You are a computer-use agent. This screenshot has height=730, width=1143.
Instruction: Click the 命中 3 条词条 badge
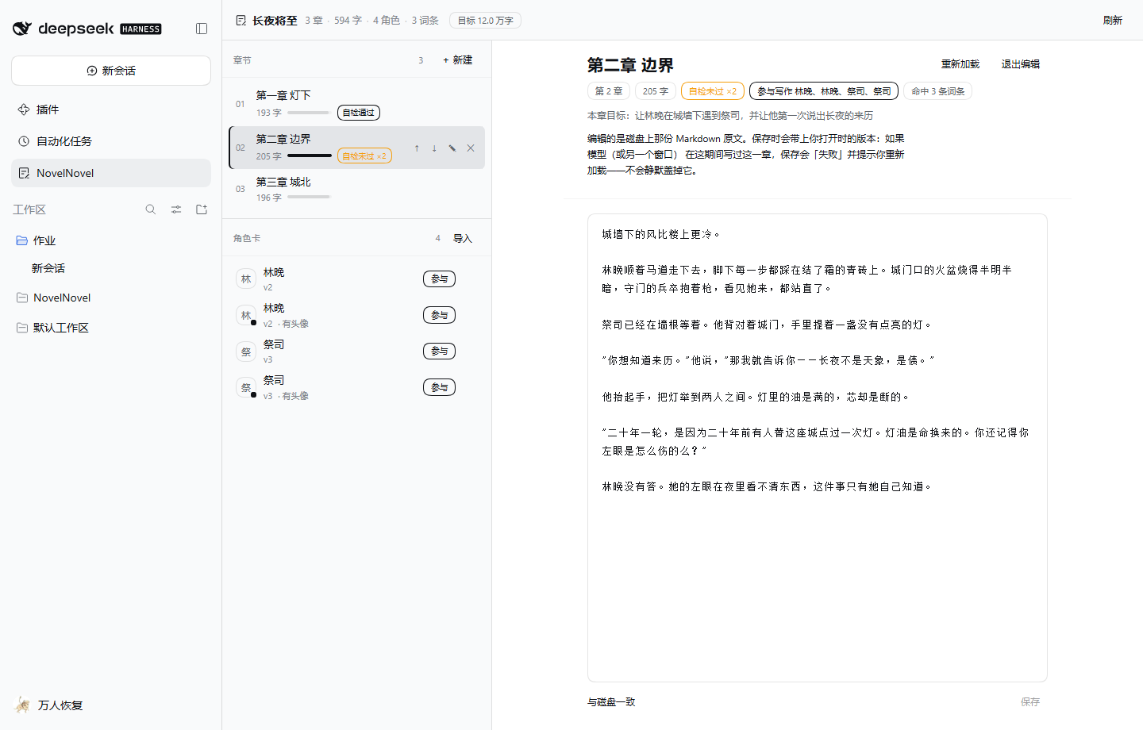click(x=937, y=91)
